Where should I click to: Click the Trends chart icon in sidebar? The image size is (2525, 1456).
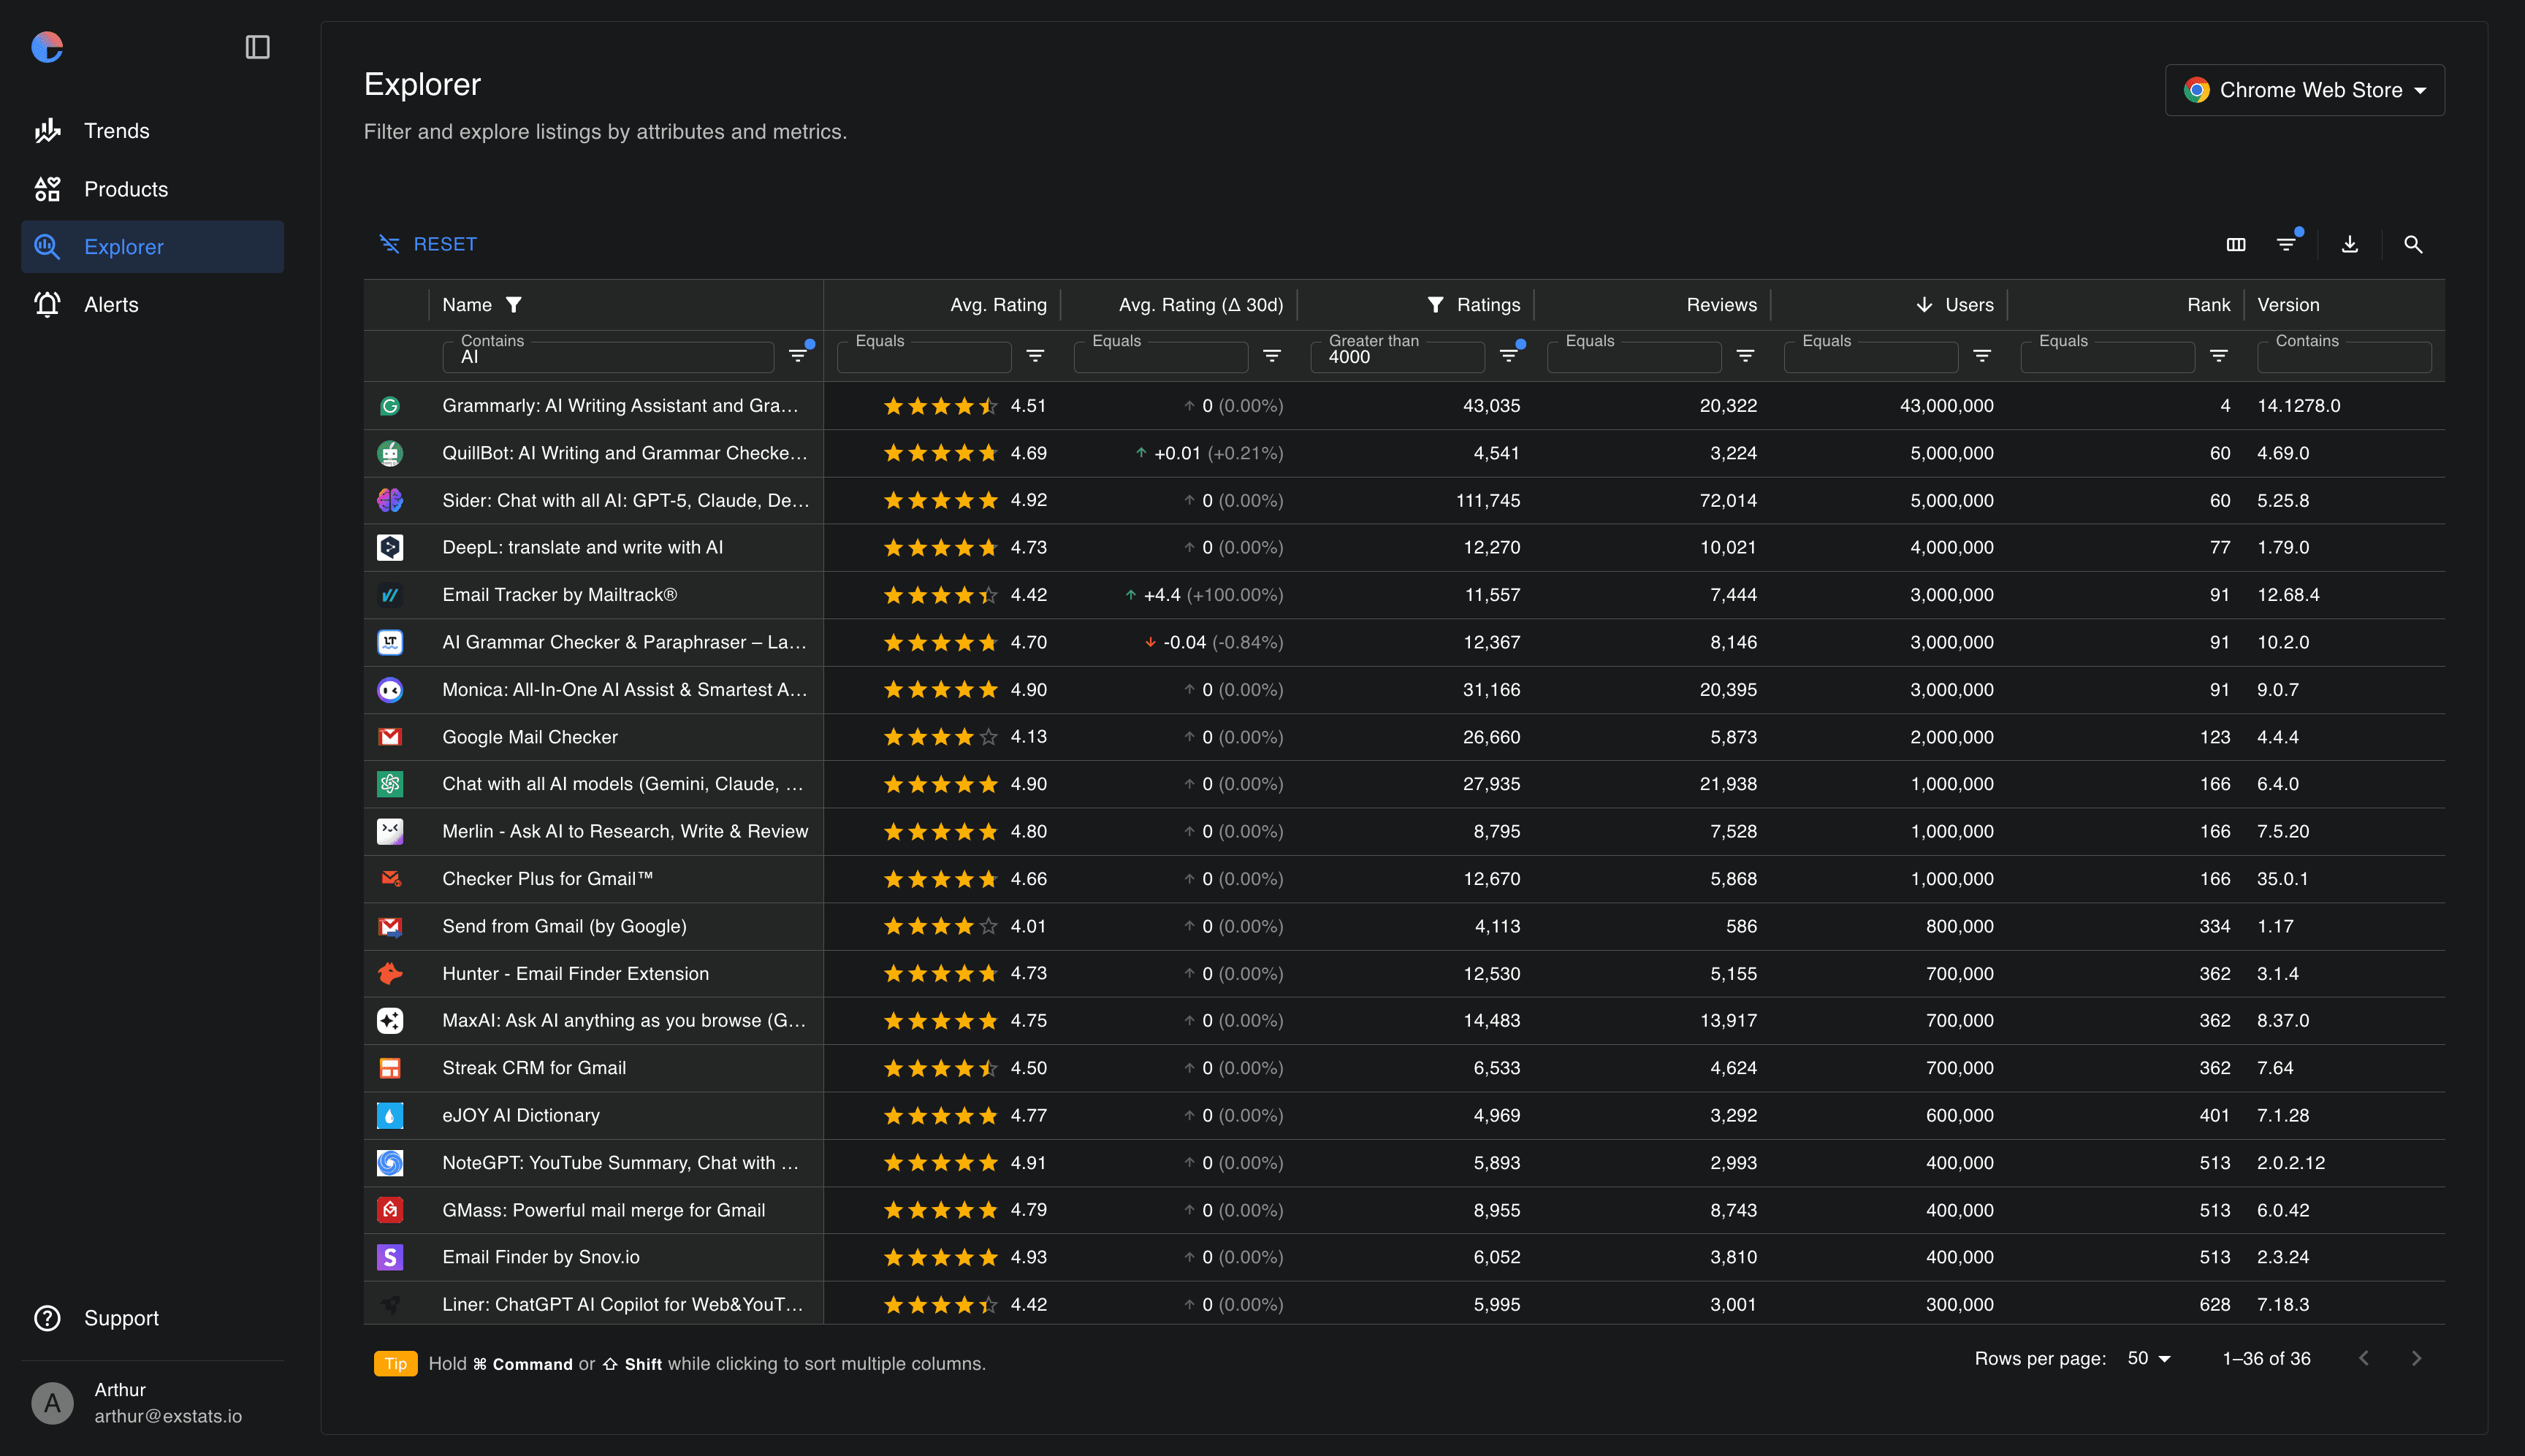point(48,130)
